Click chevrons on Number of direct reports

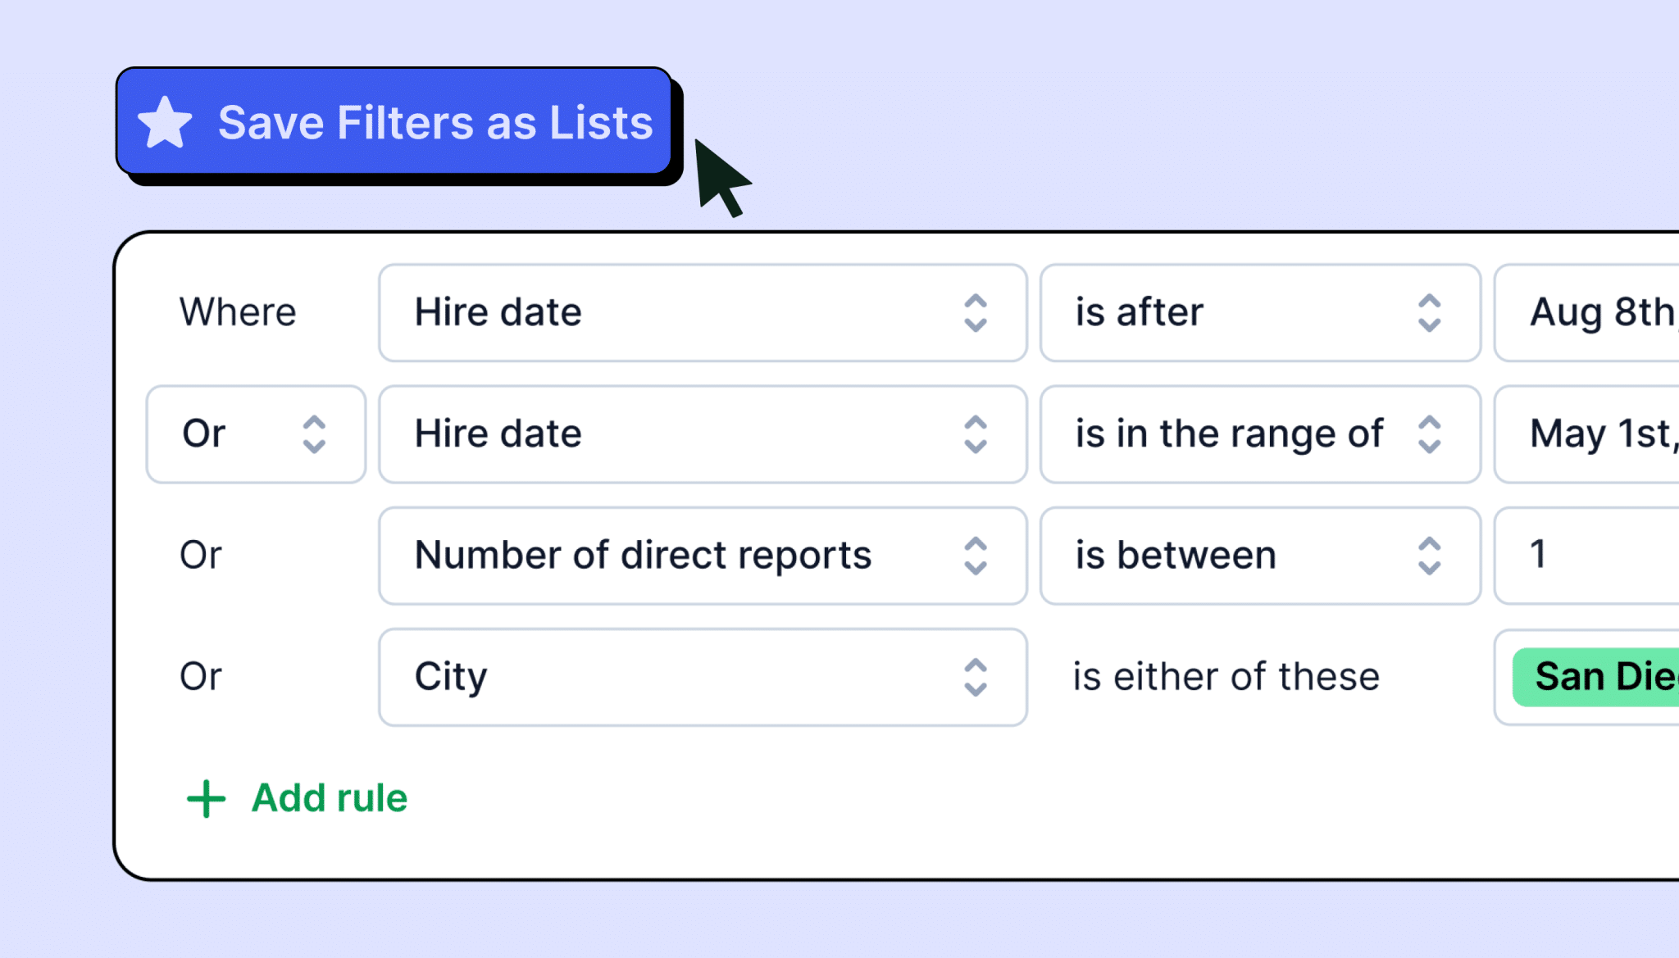point(975,556)
